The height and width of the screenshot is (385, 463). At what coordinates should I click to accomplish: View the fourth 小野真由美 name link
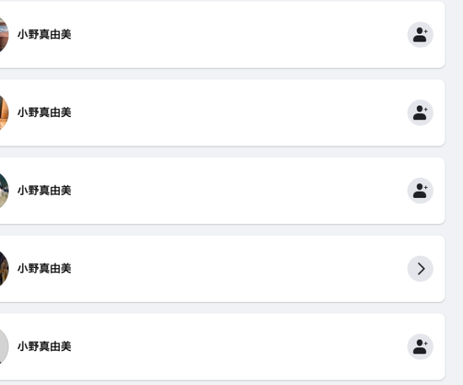tap(44, 269)
